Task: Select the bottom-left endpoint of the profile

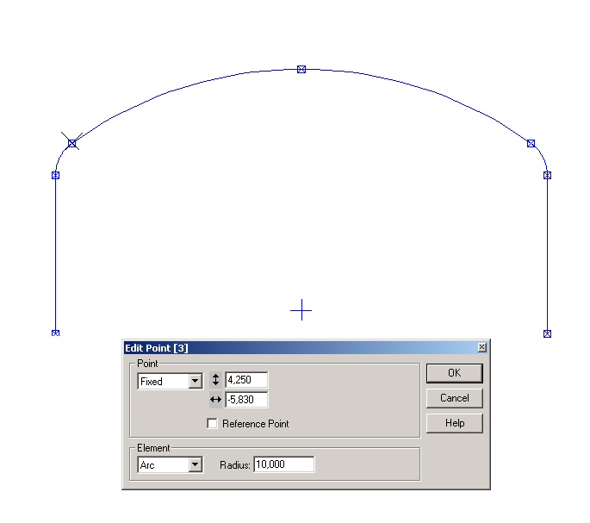Action: click(55, 333)
